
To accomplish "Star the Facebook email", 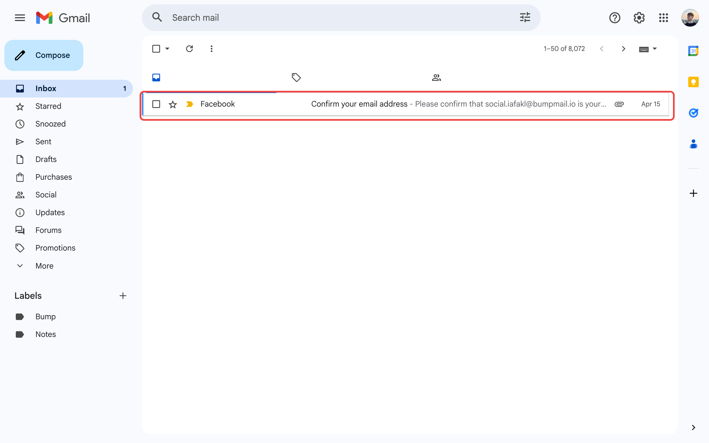I will point(173,104).
